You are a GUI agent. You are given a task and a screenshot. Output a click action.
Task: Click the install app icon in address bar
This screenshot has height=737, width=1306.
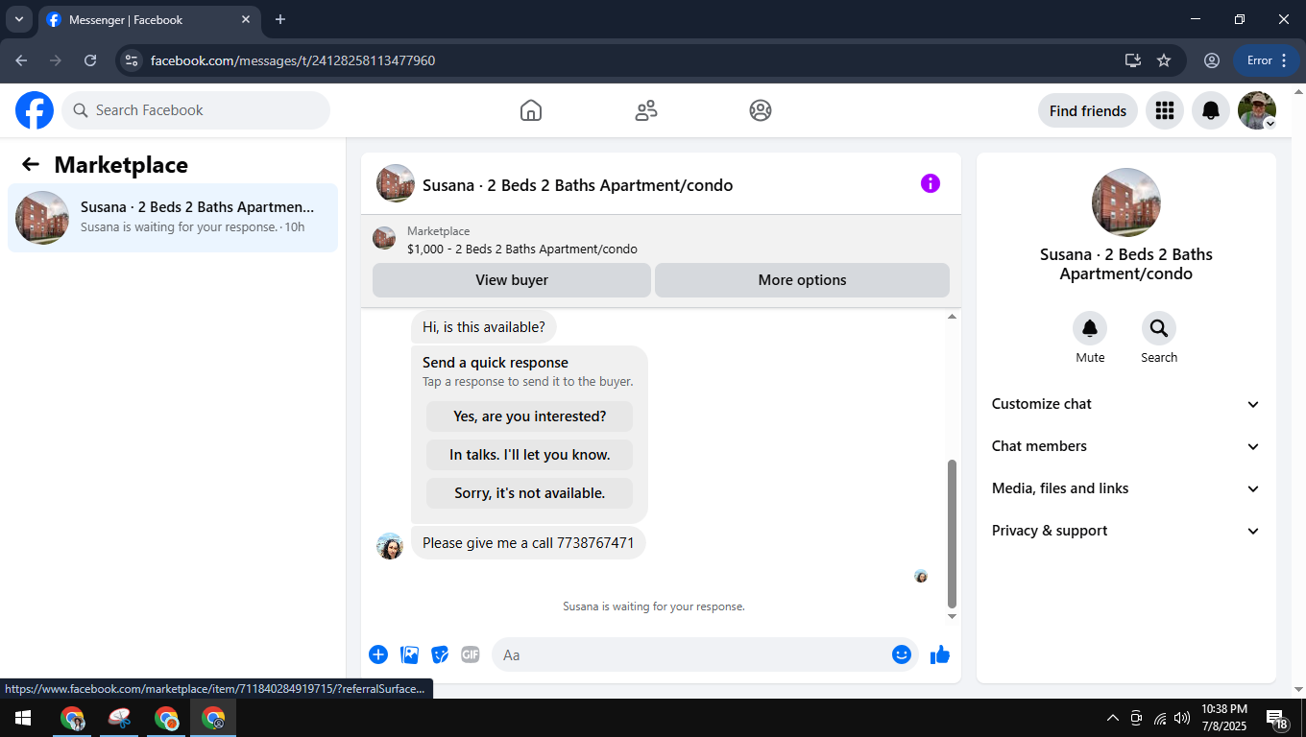[x=1133, y=60]
